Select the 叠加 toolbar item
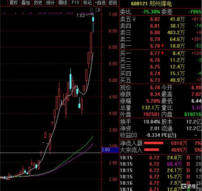Viewport: 202px width, 191px height. pos(26,3)
